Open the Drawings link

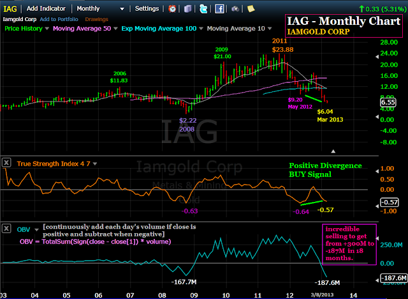pos(96,19)
